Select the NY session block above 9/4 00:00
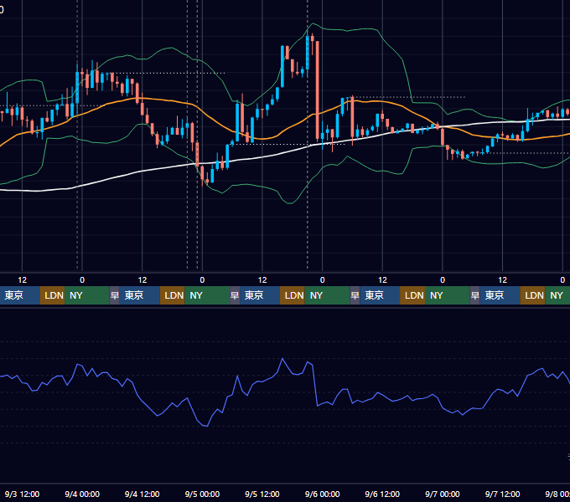This screenshot has width=570, height=502. 87,295
